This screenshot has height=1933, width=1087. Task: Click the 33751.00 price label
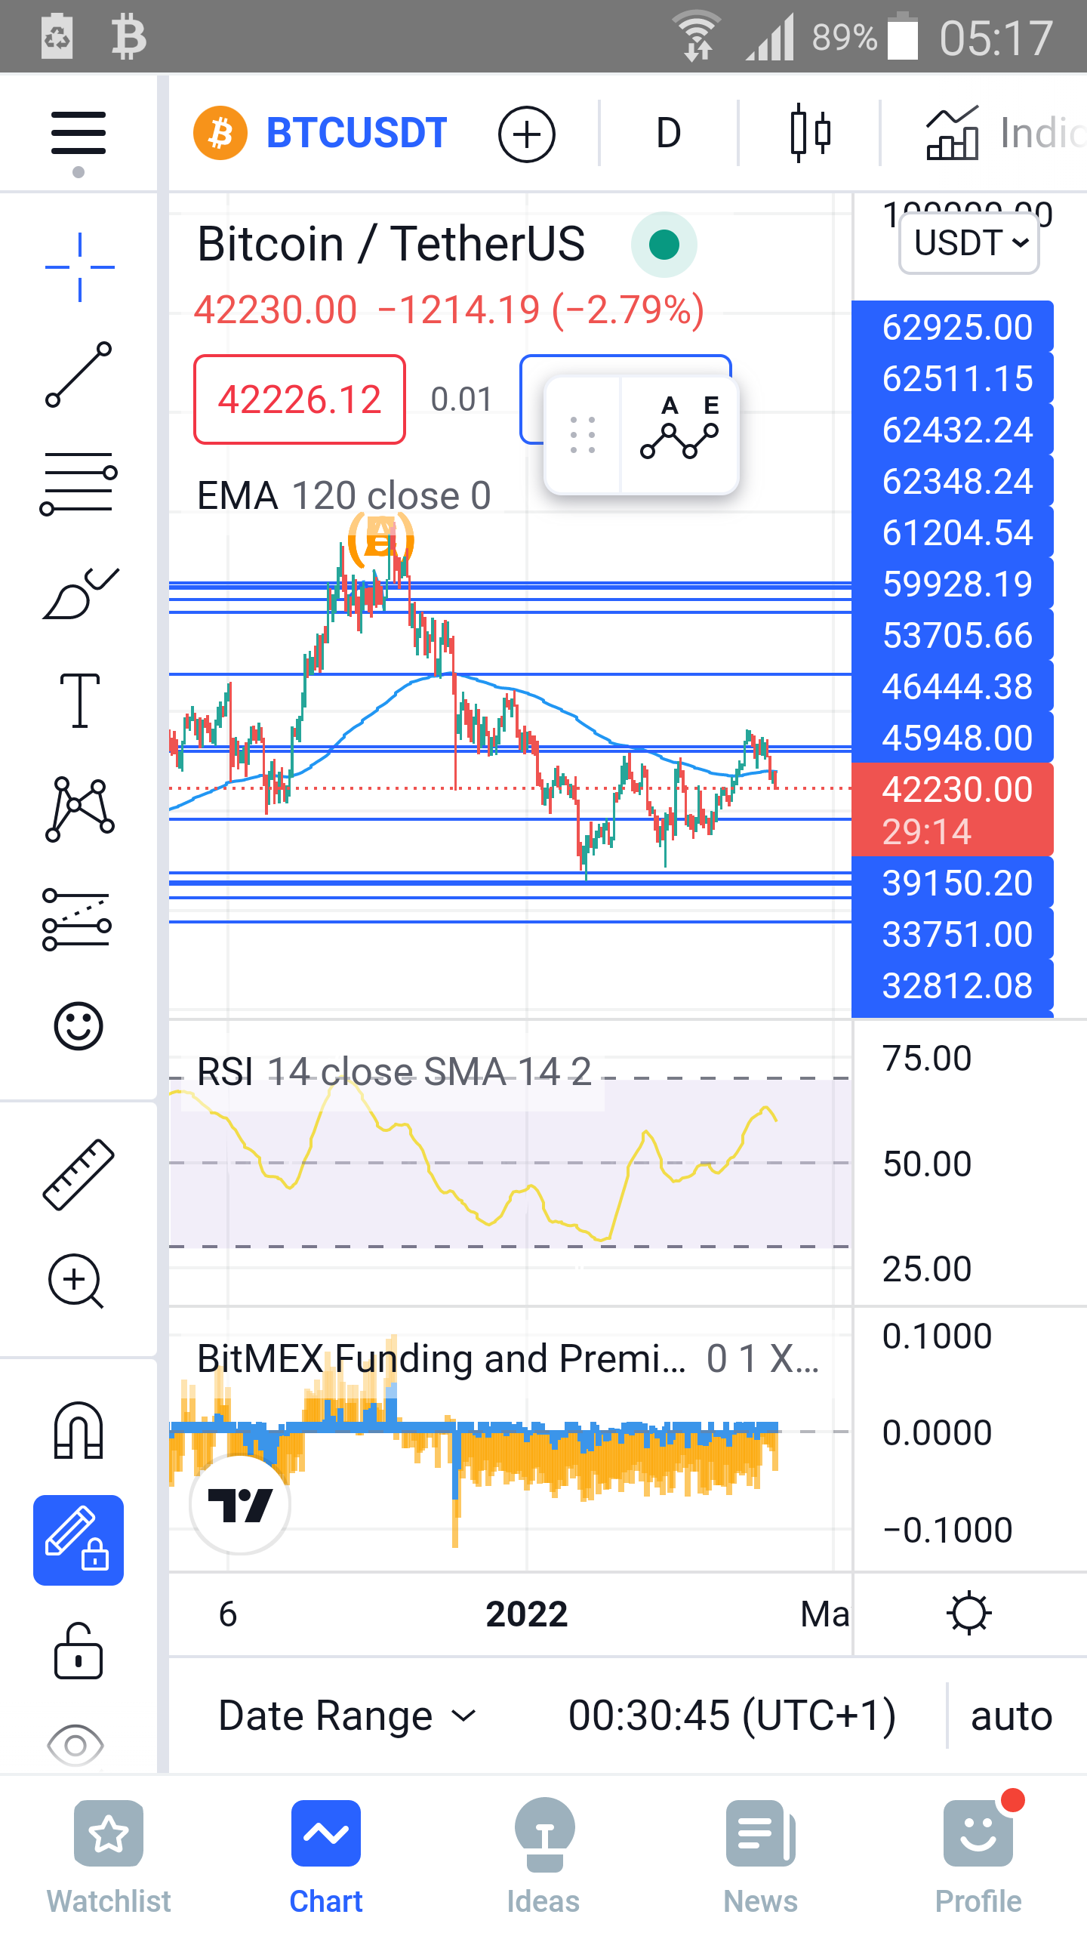point(953,934)
